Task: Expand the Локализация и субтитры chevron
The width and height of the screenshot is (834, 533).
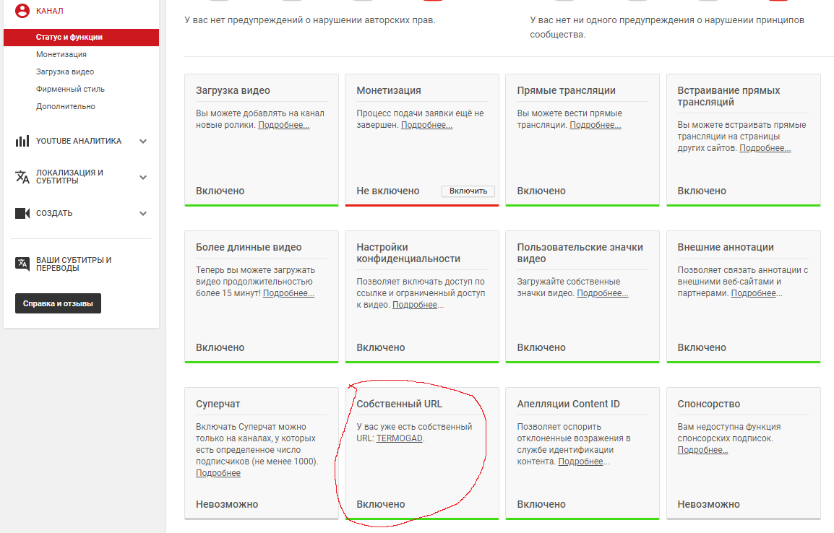Action: (143, 178)
